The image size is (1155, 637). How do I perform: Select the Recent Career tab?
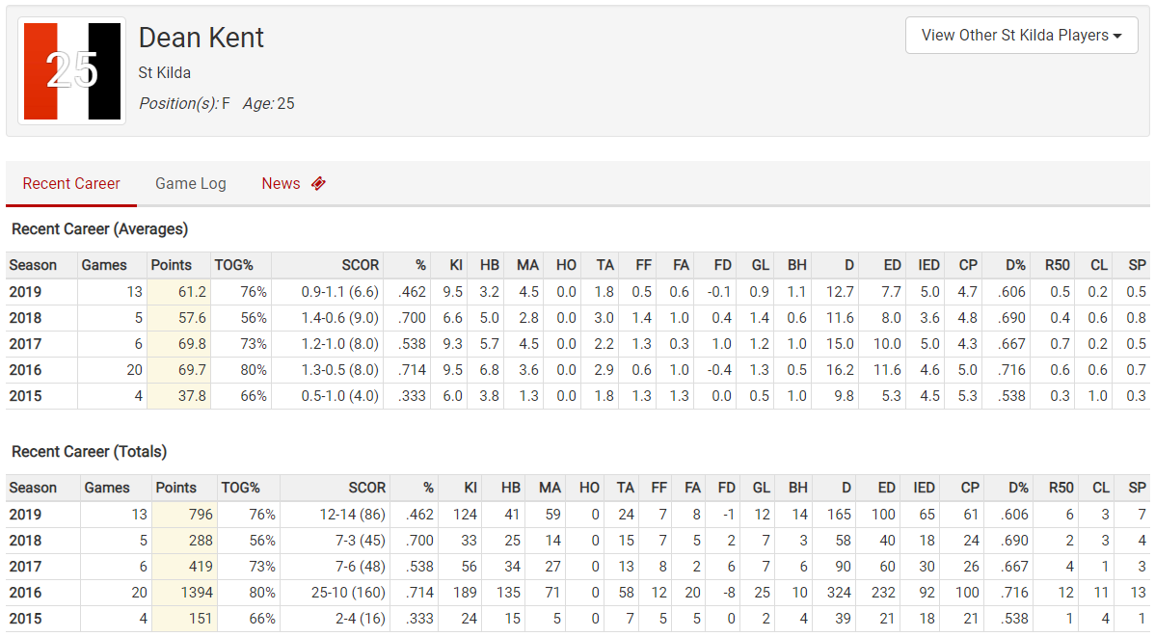pos(71,183)
